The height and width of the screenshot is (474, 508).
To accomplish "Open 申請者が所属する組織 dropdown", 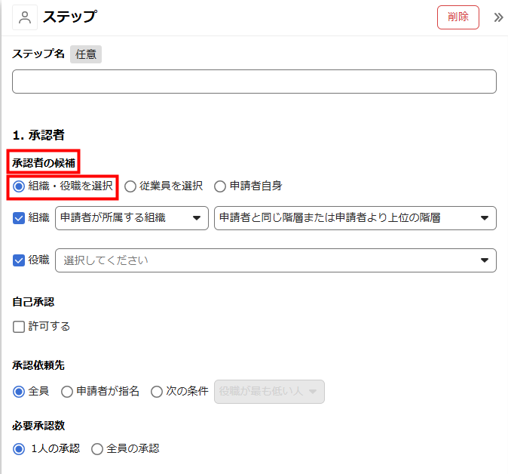I will click(132, 218).
